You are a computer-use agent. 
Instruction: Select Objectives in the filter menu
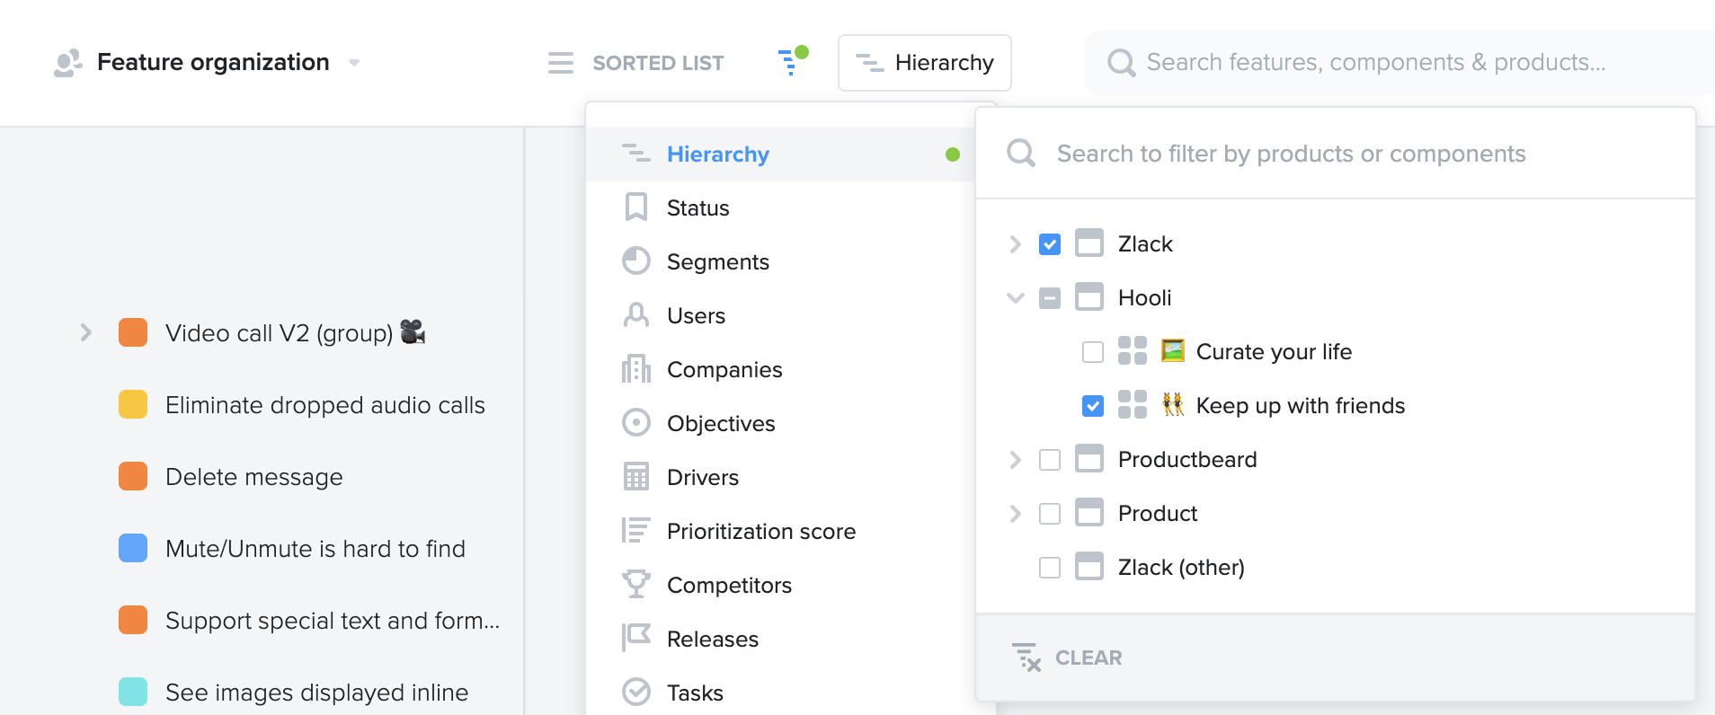[781, 424]
